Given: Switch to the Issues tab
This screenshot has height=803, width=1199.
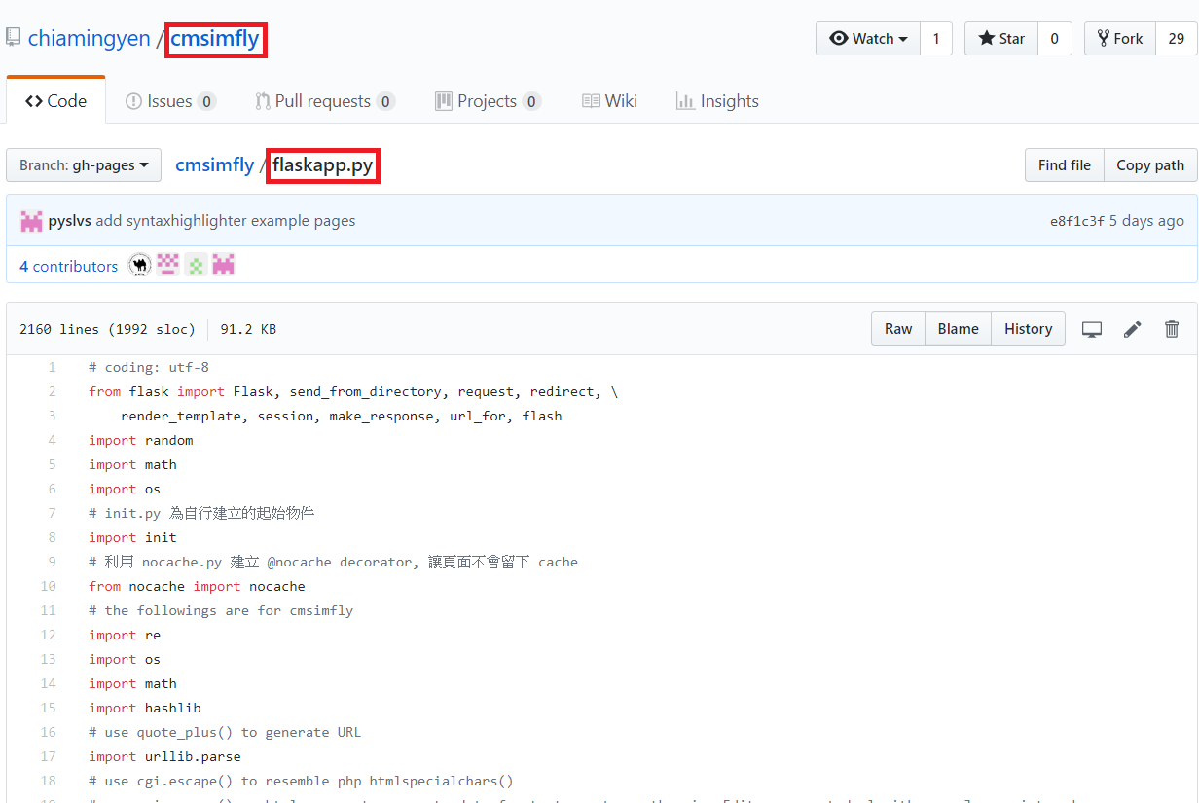Looking at the screenshot, I should [x=170, y=101].
